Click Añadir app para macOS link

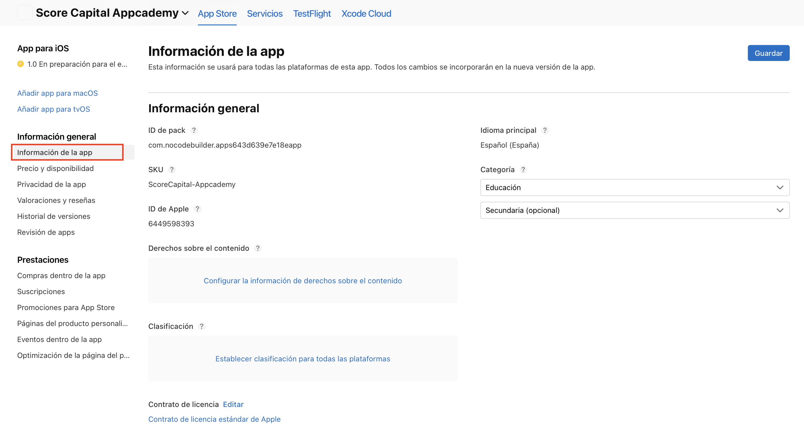coord(57,93)
